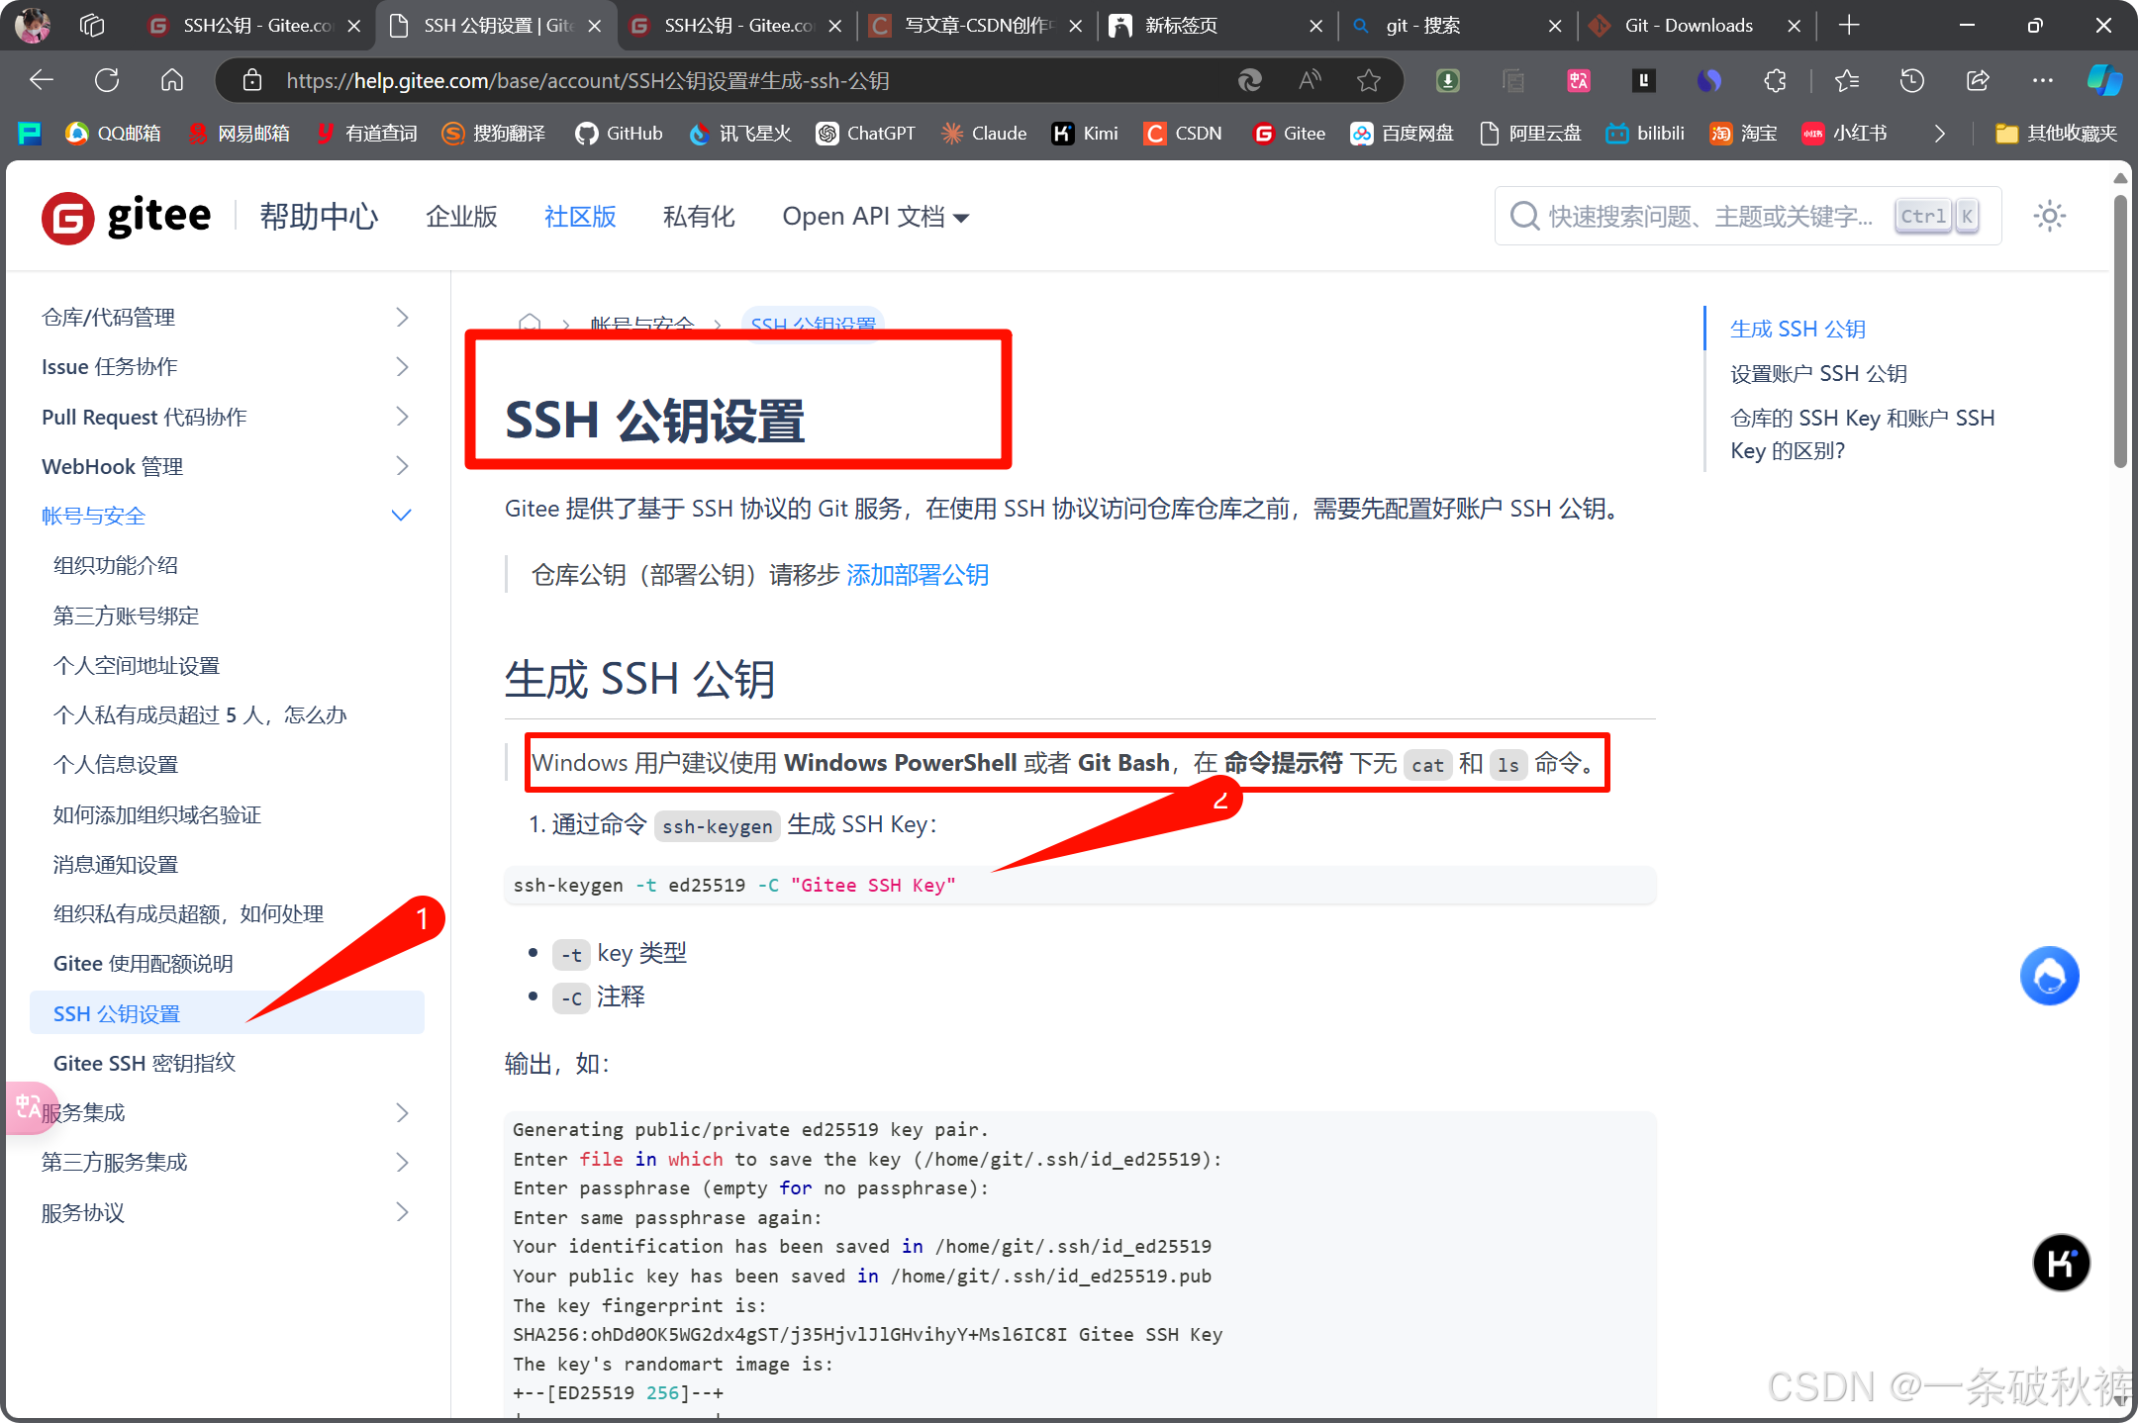This screenshot has height=1423, width=2138.
Task: Open the QQ邮箱 bookmark
Action: (x=113, y=134)
